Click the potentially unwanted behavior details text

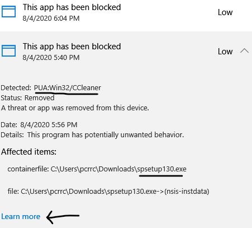(x=106, y=135)
